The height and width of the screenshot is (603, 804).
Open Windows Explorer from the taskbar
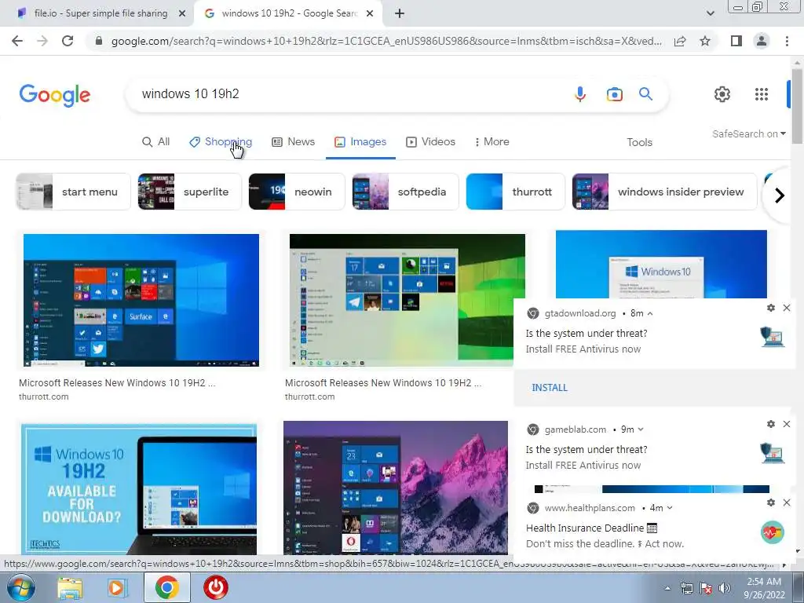(x=70, y=587)
